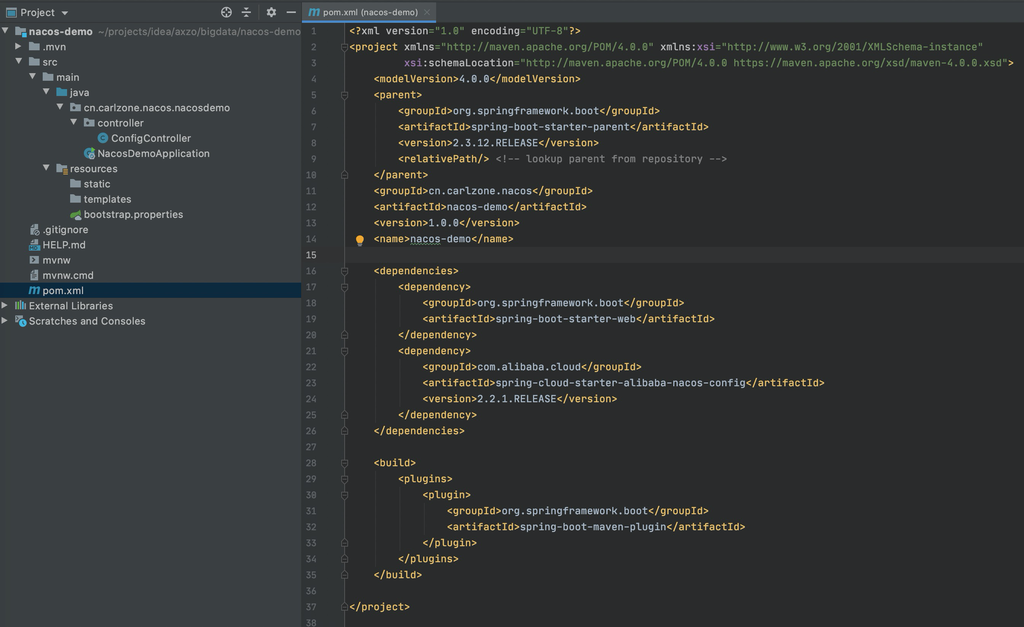Viewport: 1024px width, 627px height.
Task: Click the bootstrap.properties Spring leaf icon
Action: pos(75,215)
